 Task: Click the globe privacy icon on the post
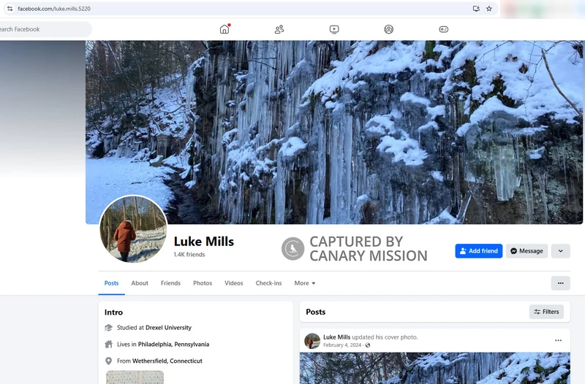click(x=368, y=345)
